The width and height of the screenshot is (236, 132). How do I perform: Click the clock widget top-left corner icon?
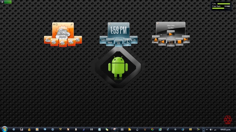point(109,24)
